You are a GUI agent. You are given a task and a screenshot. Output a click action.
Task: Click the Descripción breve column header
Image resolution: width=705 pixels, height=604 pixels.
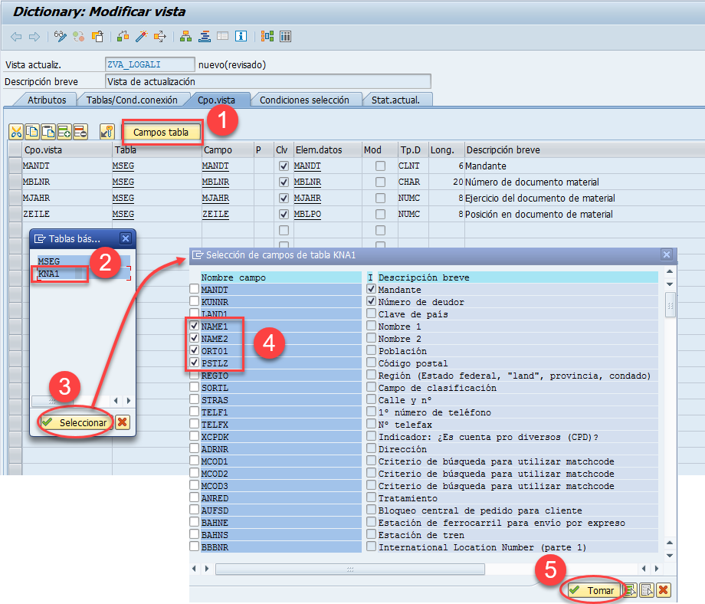(x=503, y=149)
